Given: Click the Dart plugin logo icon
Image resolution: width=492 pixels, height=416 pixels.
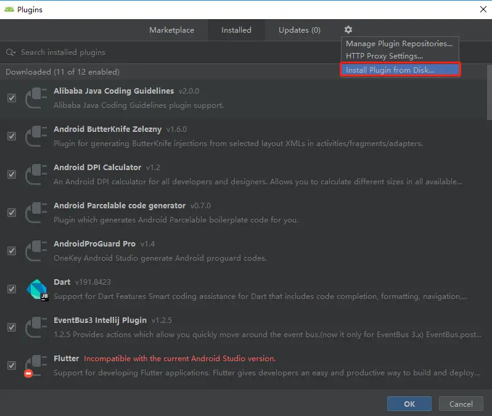Looking at the screenshot, I should (x=37, y=290).
